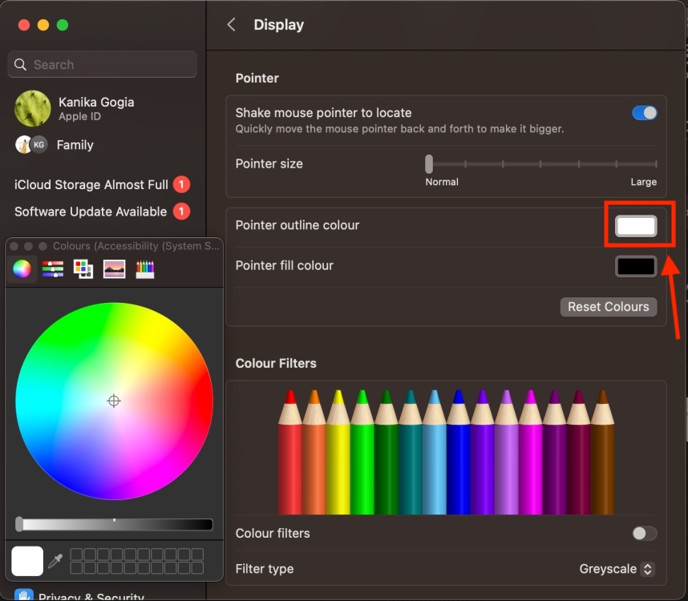Disable Shake mouse pointer to locate
Viewport: 688px width, 601px height.
coord(644,113)
